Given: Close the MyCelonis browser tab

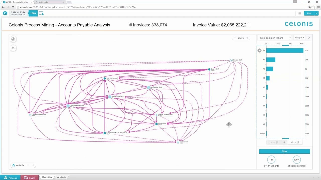Looking at the screenshot, I should [x=63, y=2].
